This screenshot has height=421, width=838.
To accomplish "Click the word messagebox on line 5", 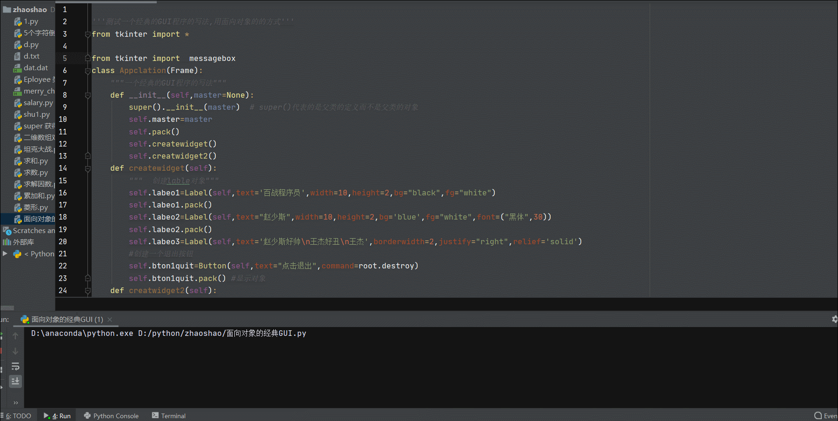I will (x=212, y=59).
